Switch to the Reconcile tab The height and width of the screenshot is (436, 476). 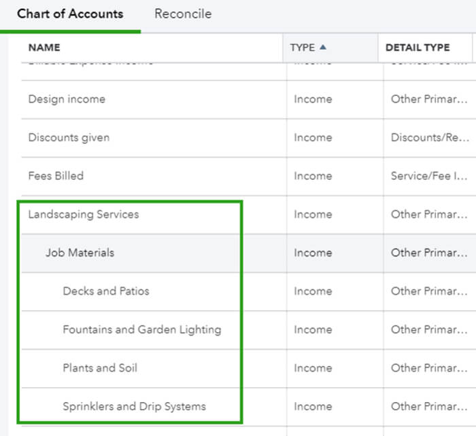point(183,14)
